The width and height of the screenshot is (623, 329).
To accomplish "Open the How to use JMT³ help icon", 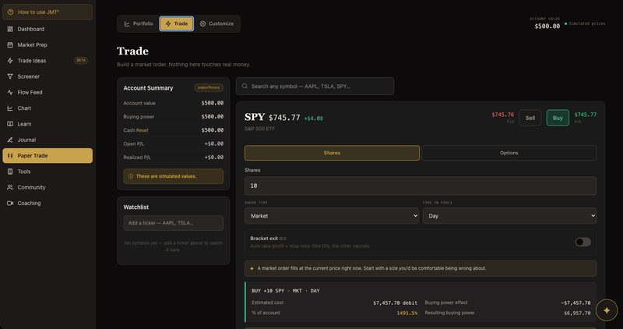I will coord(10,12).
